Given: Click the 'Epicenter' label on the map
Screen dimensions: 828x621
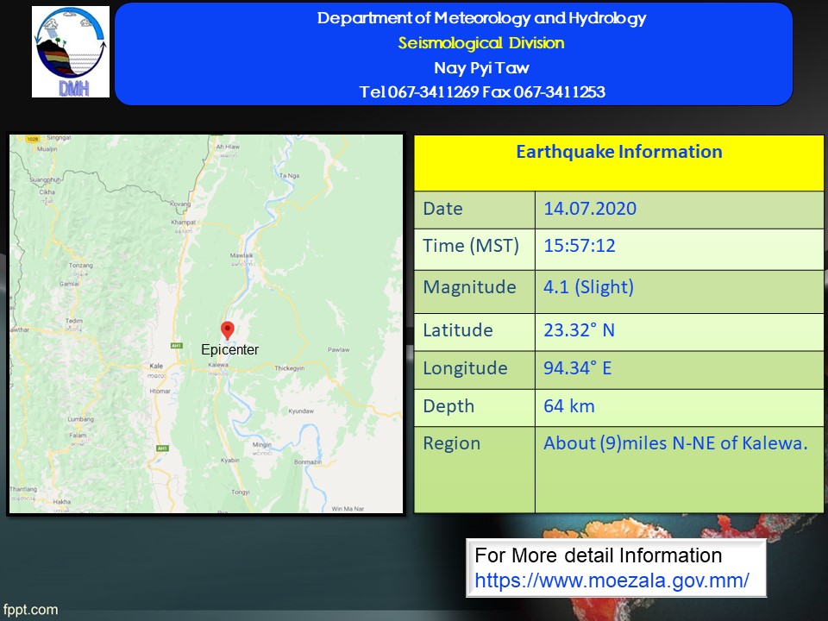Looking at the screenshot, I should point(229,349).
